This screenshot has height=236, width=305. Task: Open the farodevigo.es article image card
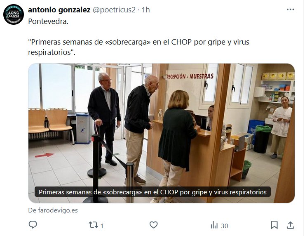coord(162,133)
